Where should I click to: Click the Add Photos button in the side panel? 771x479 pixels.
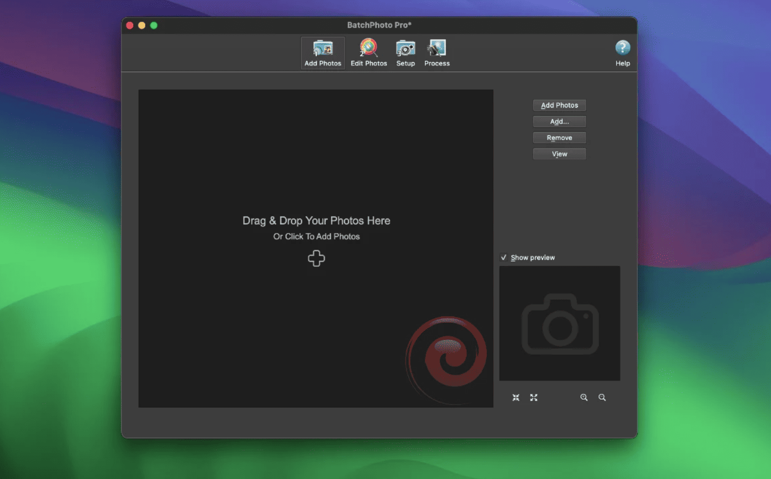(x=559, y=105)
